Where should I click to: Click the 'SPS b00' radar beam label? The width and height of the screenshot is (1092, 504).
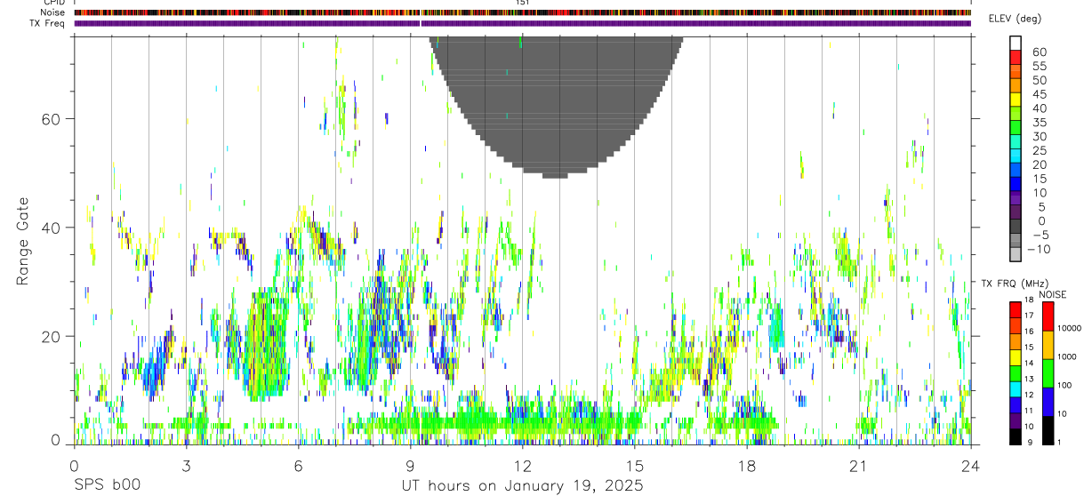pos(107,486)
